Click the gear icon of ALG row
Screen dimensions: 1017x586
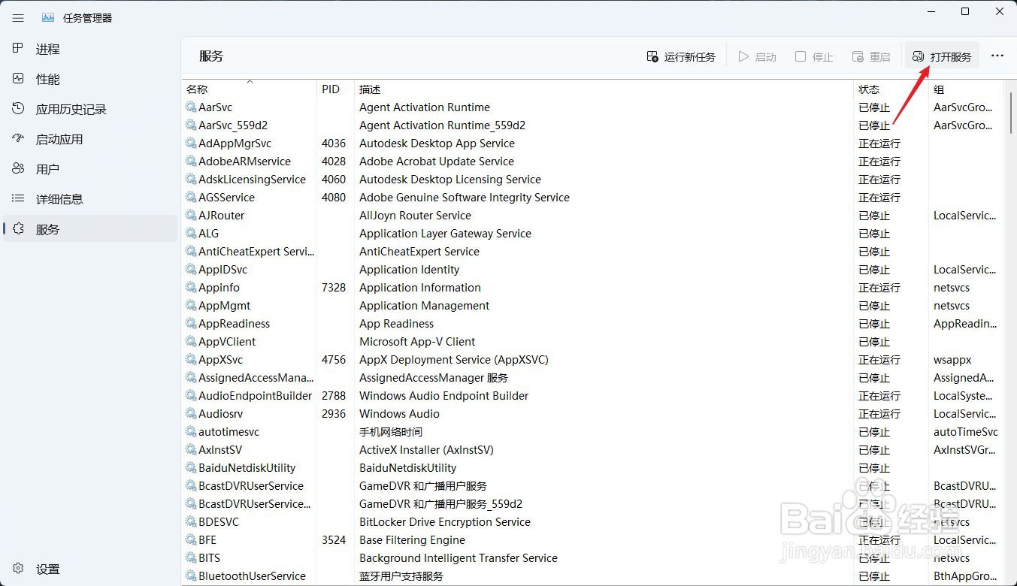click(191, 234)
